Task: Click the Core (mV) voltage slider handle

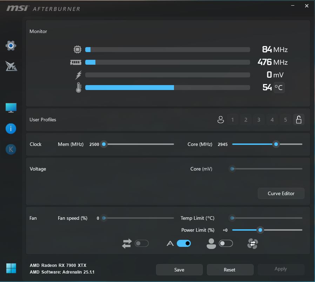Action: [x=232, y=169]
